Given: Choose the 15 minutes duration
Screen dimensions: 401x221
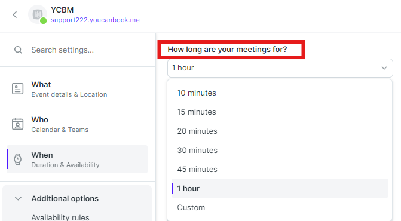Looking at the screenshot, I should 280,112.
